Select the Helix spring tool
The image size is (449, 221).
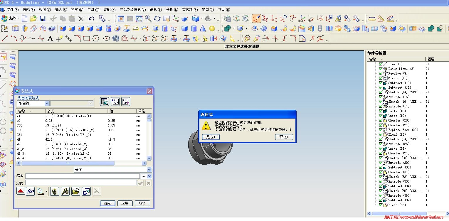click(x=116, y=38)
